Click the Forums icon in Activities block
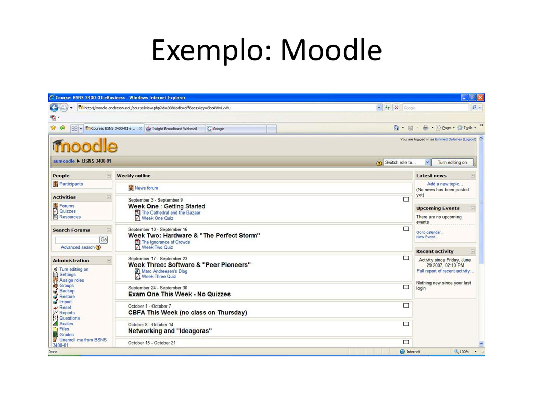Image resolution: width=533 pixels, height=399 pixels. (x=56, y=206)
